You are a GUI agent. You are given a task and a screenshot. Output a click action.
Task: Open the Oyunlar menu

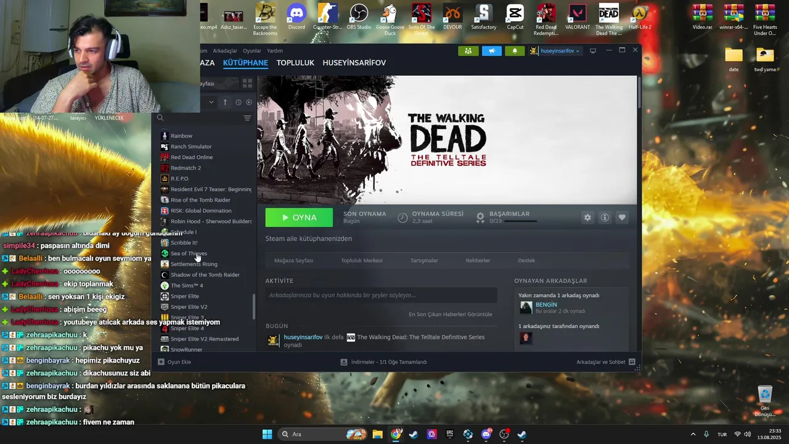[x=252, y=51]
